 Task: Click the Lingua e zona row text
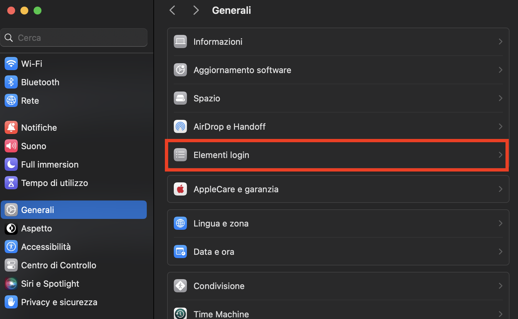click(221, 223)
